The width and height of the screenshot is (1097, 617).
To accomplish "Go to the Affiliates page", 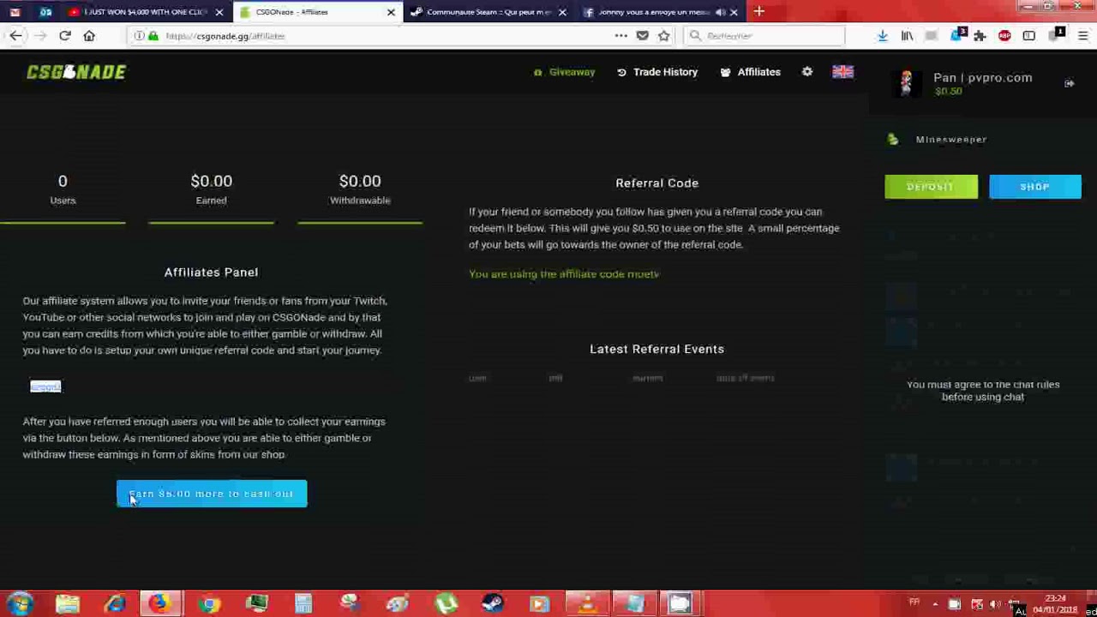I will pos(751,72).
